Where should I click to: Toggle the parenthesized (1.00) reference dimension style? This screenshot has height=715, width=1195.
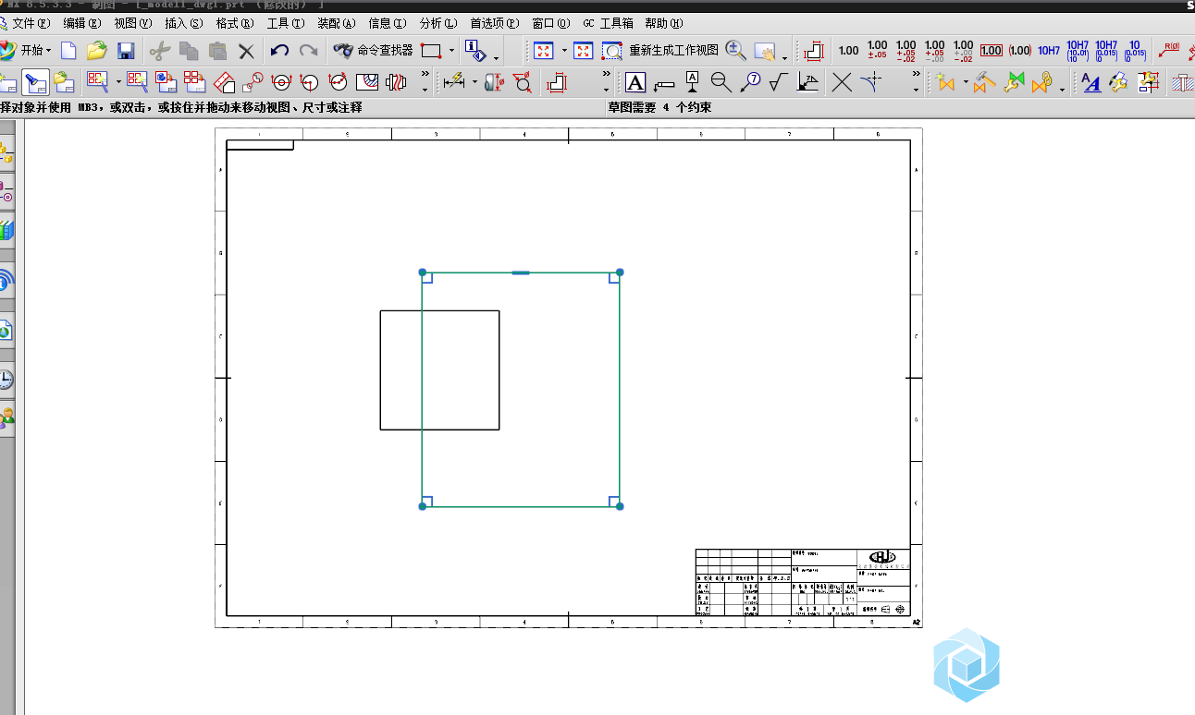click(x=1019, y=51)
